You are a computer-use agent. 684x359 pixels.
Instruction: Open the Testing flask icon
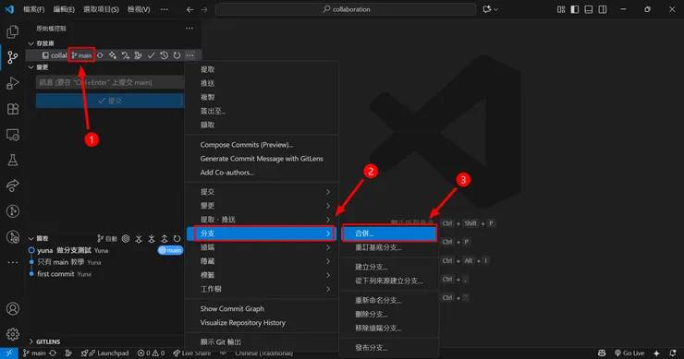click(x=13, y=160)
